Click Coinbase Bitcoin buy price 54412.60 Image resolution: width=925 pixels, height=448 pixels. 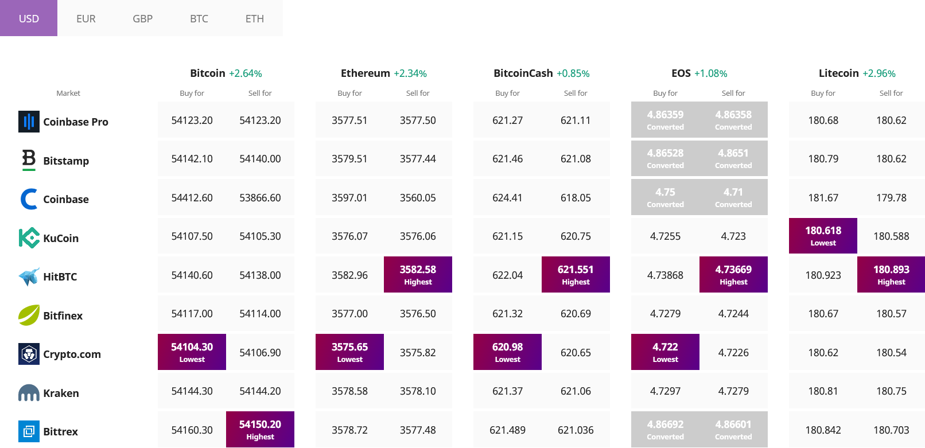pyautogui.click(x=192, y=197)
